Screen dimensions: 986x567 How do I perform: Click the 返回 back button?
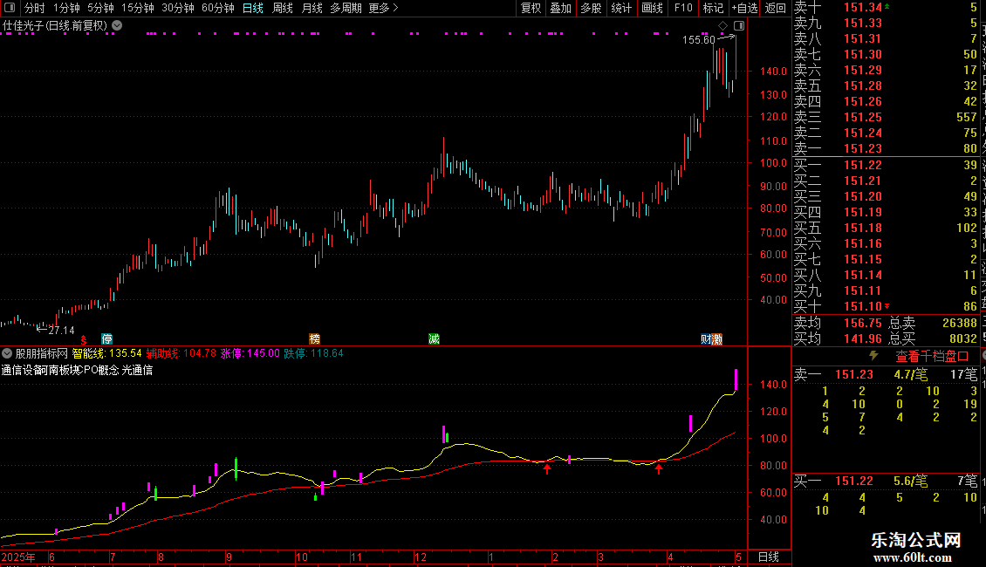[x=776, y=8]
